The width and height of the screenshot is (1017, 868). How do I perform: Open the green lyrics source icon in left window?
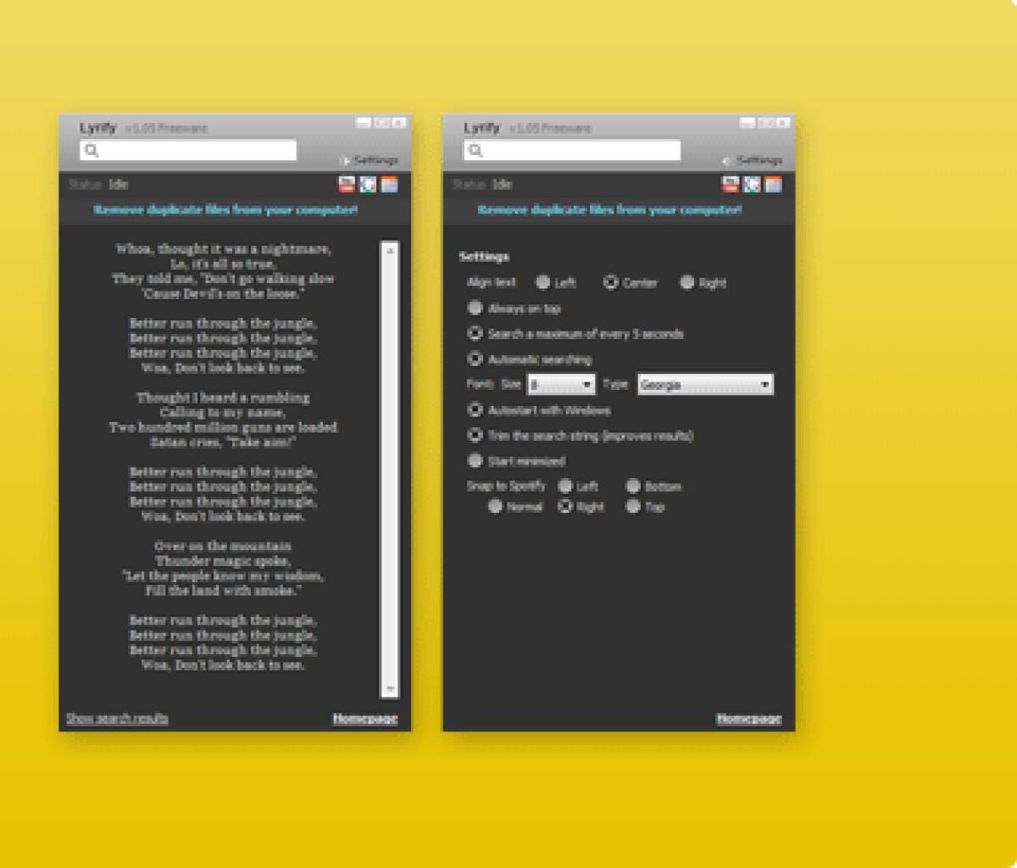[x=368, y=185]
